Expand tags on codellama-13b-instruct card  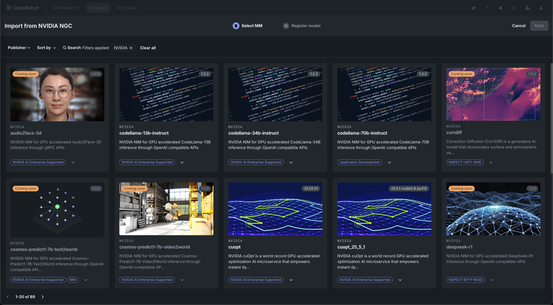click(182, 163)
